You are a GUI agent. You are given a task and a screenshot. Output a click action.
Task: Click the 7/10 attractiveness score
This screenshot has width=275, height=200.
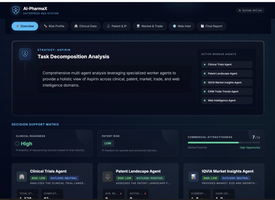coord(256,137)
